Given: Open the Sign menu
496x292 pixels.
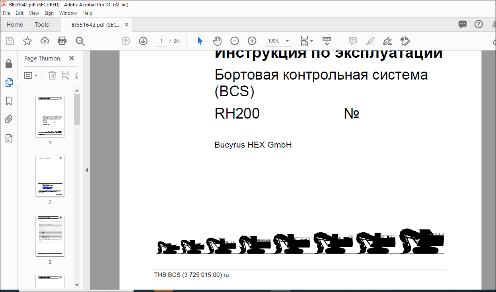Looking at the screenshot, I should 49,13.
